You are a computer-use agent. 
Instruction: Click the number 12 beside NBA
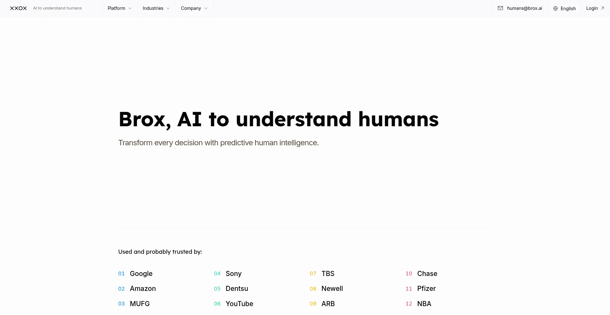coord(409,304)
